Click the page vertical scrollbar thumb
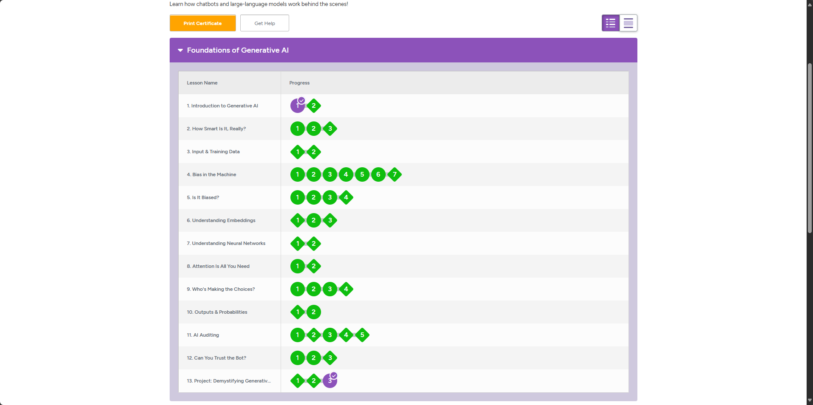813x405 pixels. [x=810, y=148]
